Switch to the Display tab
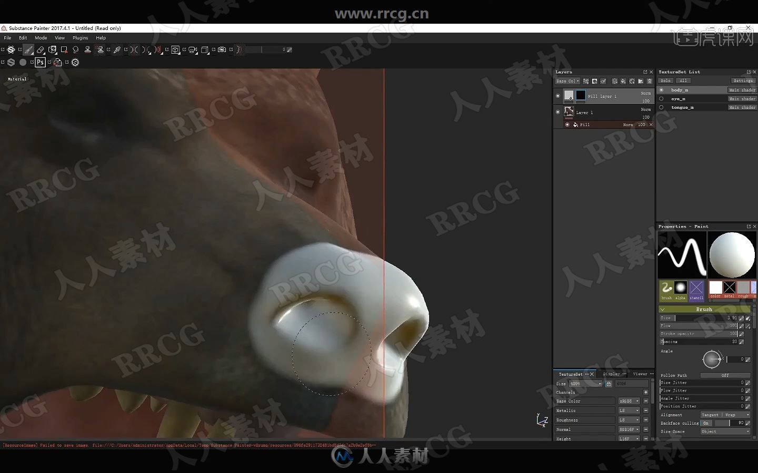 point(611,374)
